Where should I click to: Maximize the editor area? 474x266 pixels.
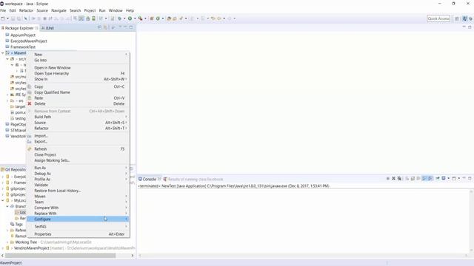(470, 27)
